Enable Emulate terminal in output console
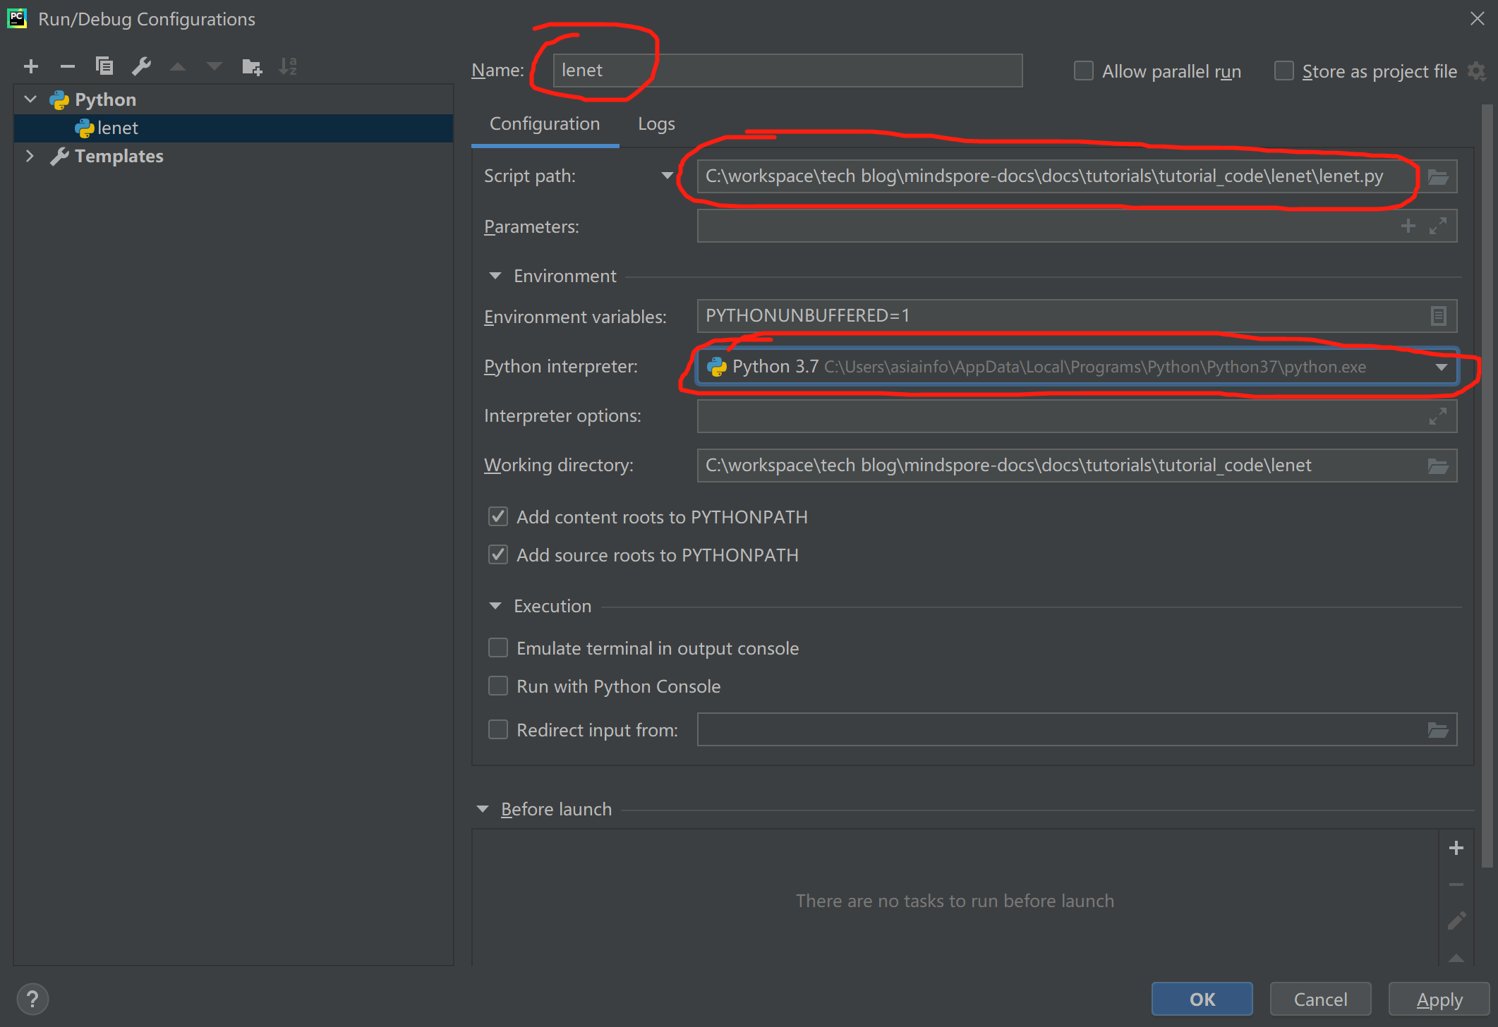This screenshot has height=1027, width=1498. [x=498, y=648]
